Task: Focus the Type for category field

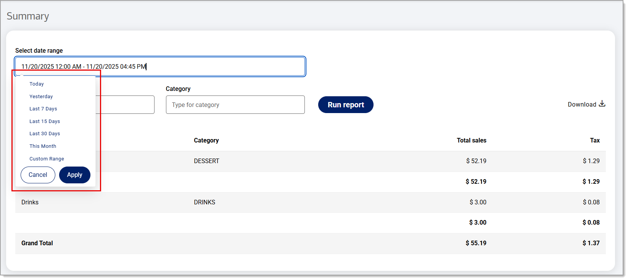Action: (235, 105)
